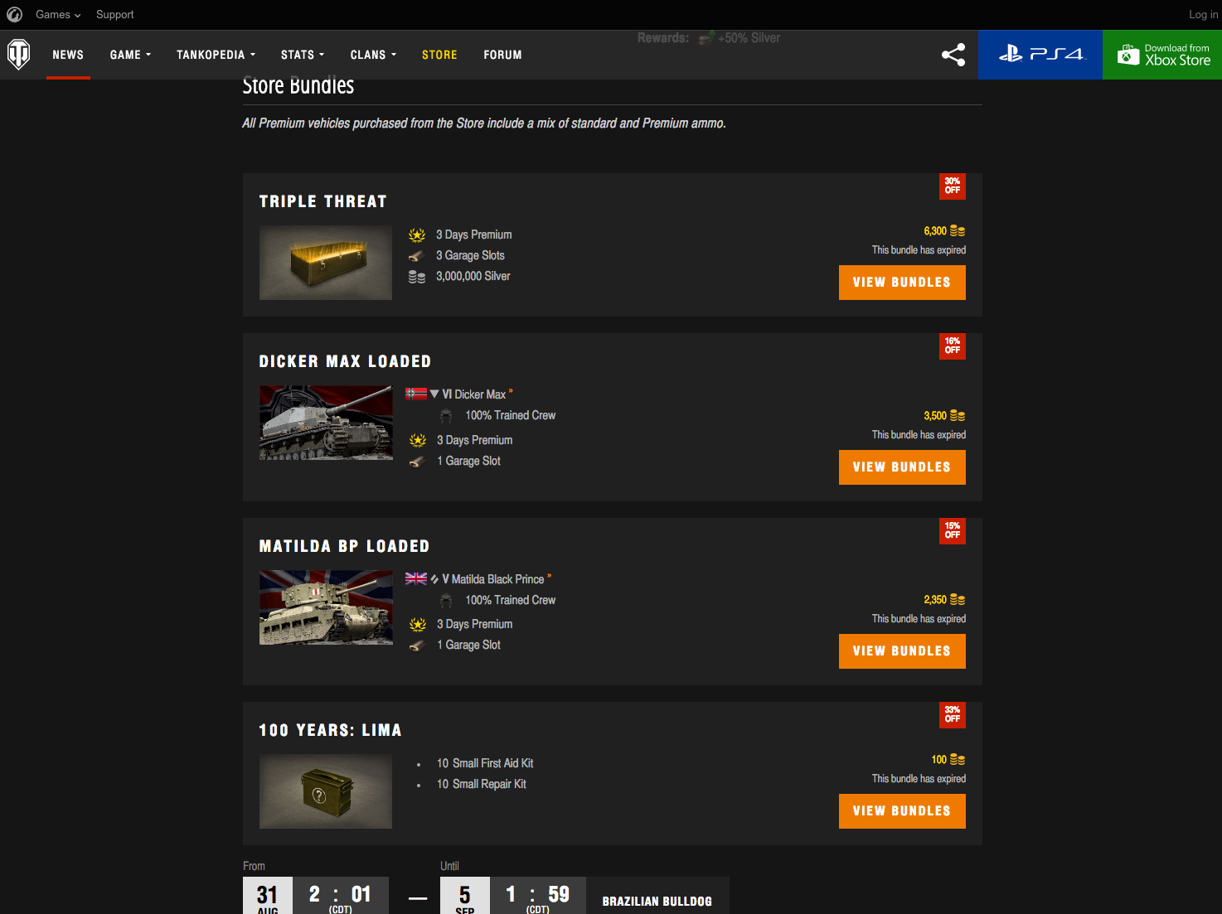Click silver coins icon beside 3,000,000 Silver

(x=417, y=277)
